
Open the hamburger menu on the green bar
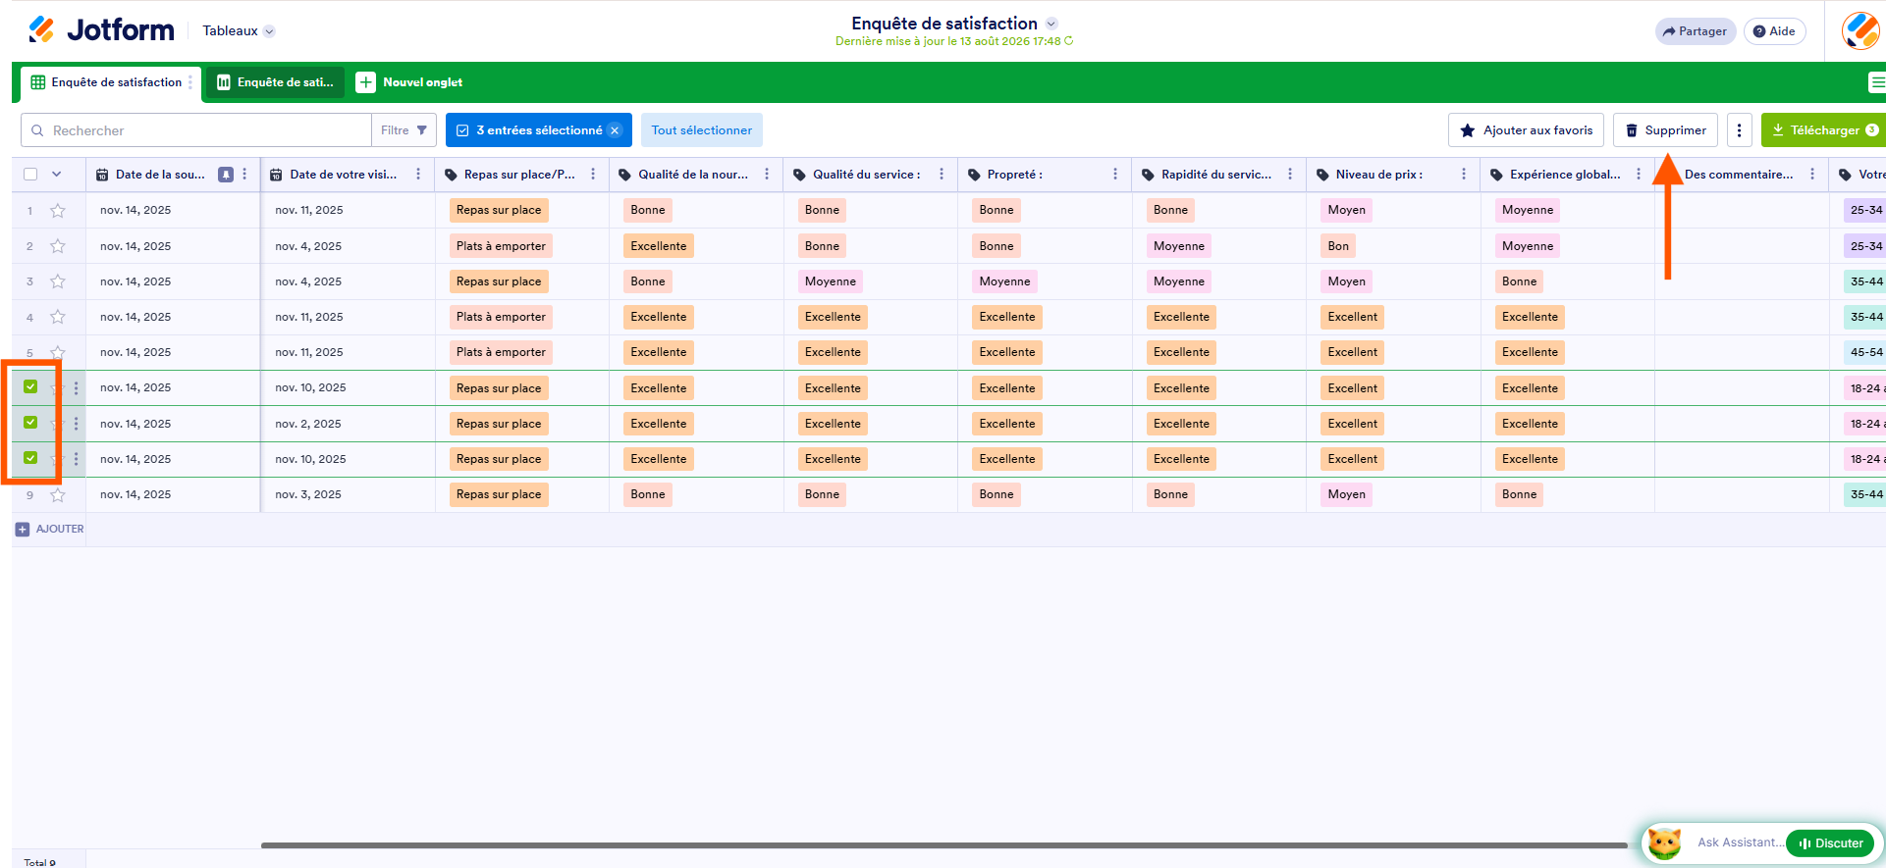point(1876,82)
